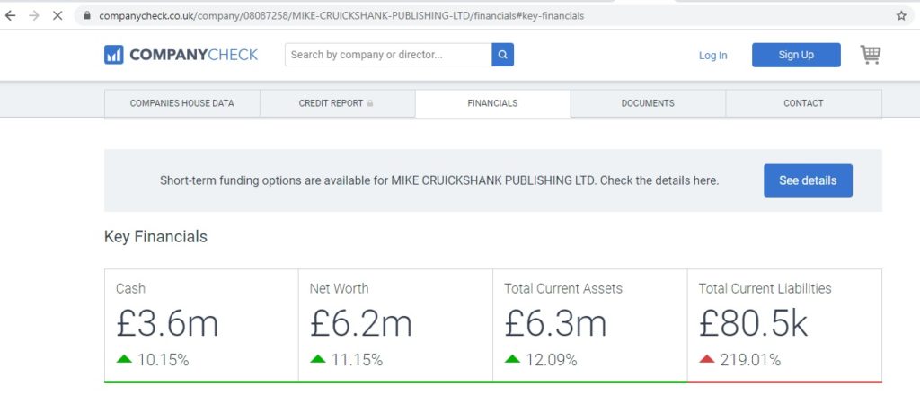Image resolution: width=920 pixels, height=395 pixels.
Task: Bookmark page with star icon
Action: (x=901, y=16)
